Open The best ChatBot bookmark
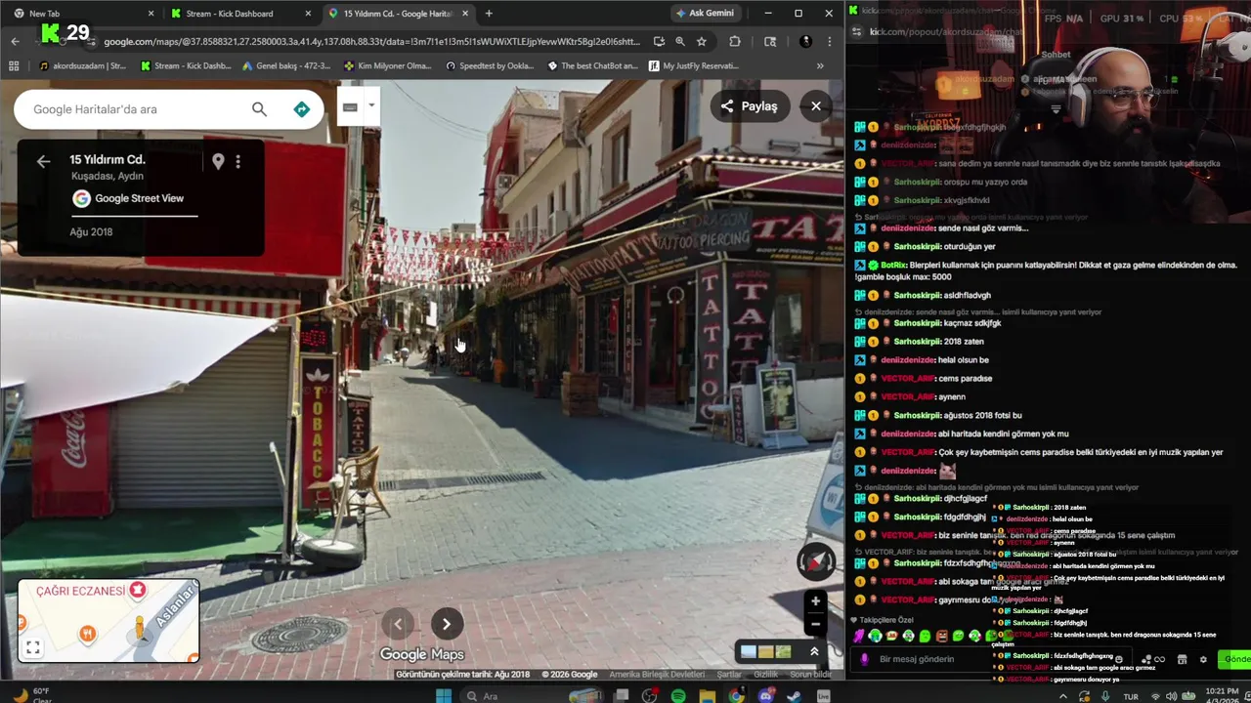The width and height of the screenshot is (1251, 703). pyautogui.click(x=592, y=65)
